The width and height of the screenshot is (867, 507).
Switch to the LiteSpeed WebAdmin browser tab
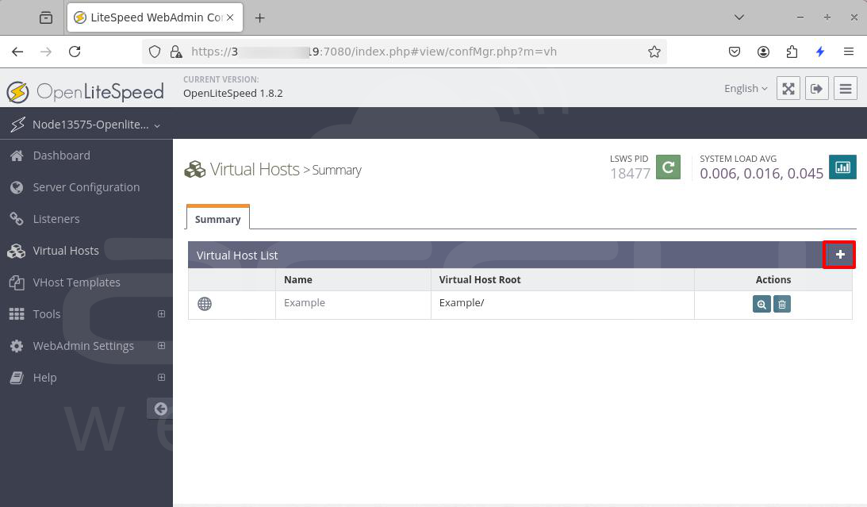[155, 17]
